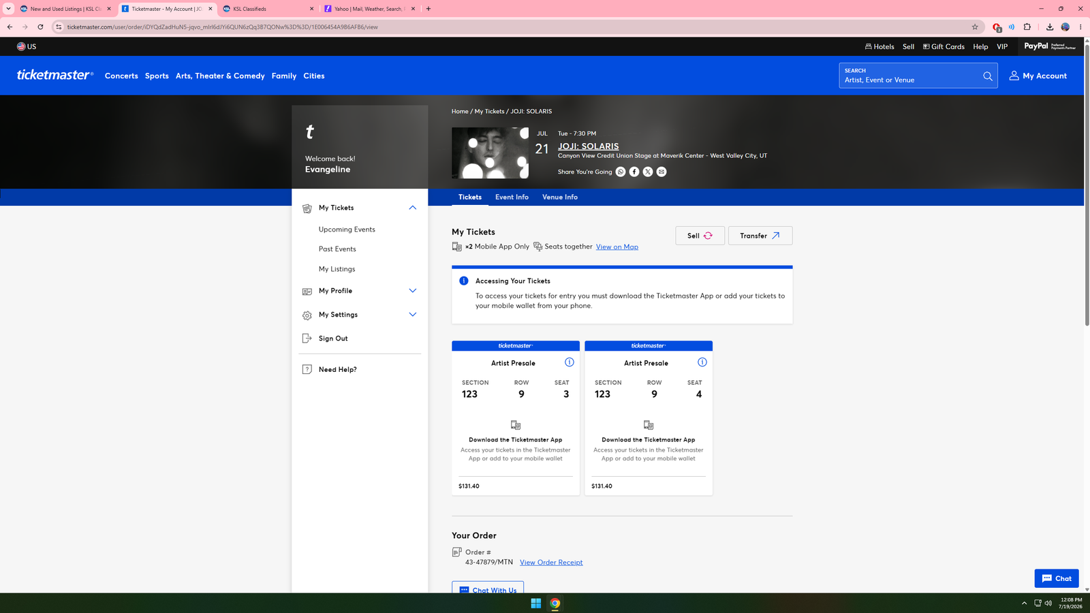The height and width of the screenshot is (613, 1090).
Task: Reload the page in browser
Action: click(x=40, y=27)
